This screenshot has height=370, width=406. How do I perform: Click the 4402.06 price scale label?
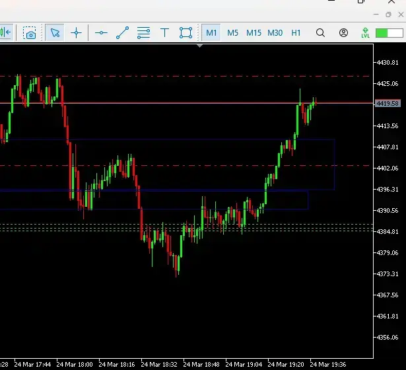388,168
